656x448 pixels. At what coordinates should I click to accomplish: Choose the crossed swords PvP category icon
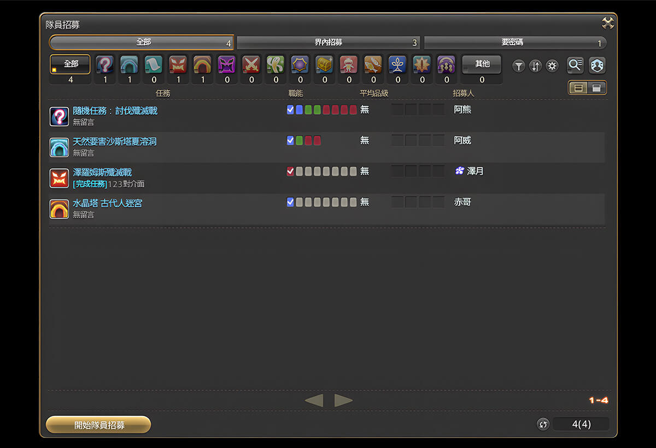click(x=251, y=65)
